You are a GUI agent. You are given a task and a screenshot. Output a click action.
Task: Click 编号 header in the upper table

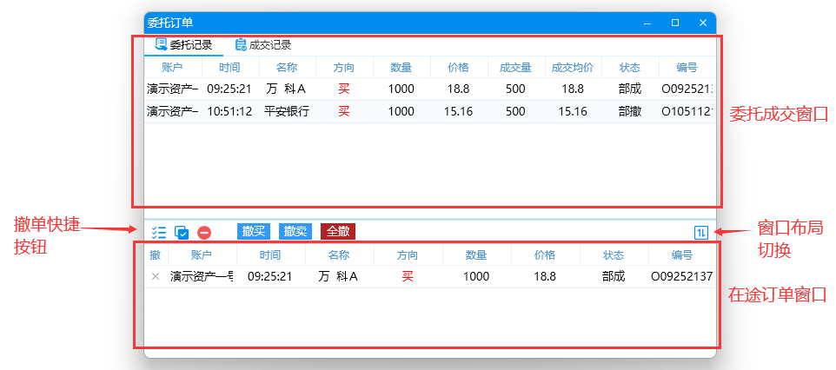687,68
